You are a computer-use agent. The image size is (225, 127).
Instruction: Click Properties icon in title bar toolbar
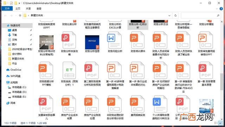pos(11,3)
